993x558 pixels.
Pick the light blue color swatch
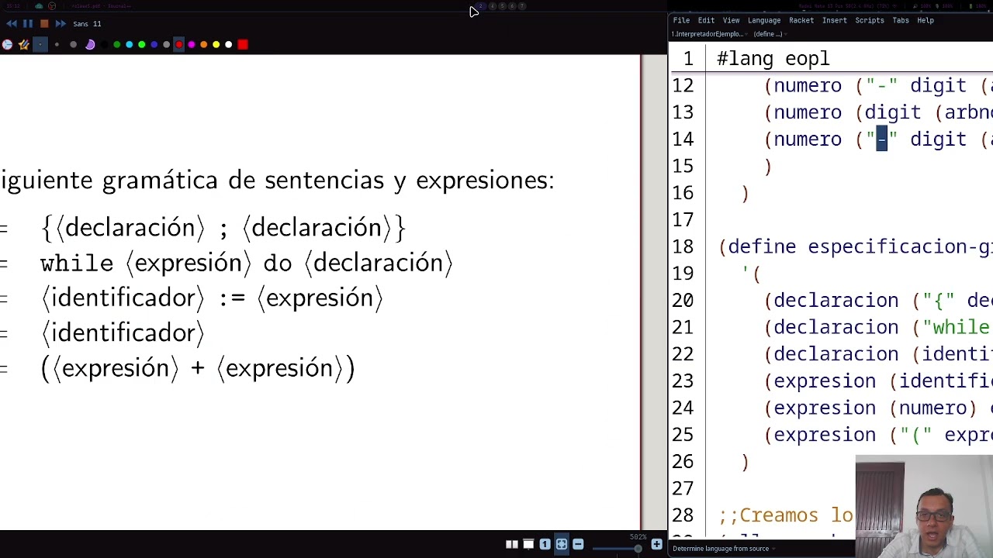(130, 44)
